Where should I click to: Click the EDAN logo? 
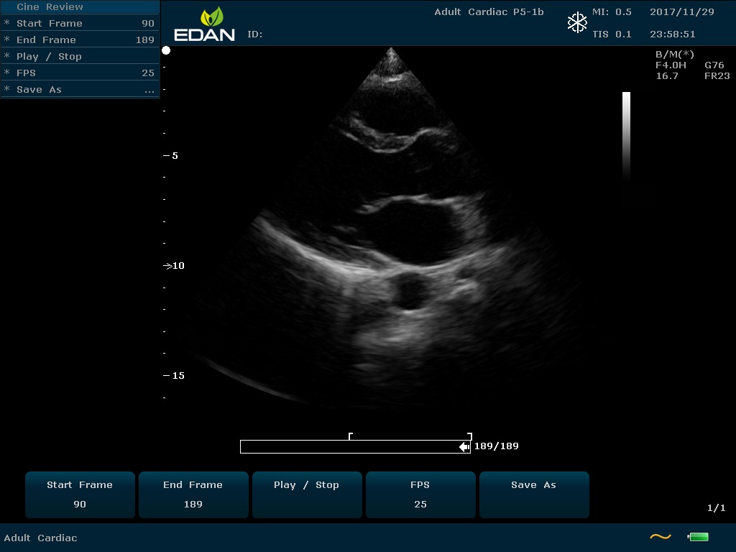coord(205,24)
